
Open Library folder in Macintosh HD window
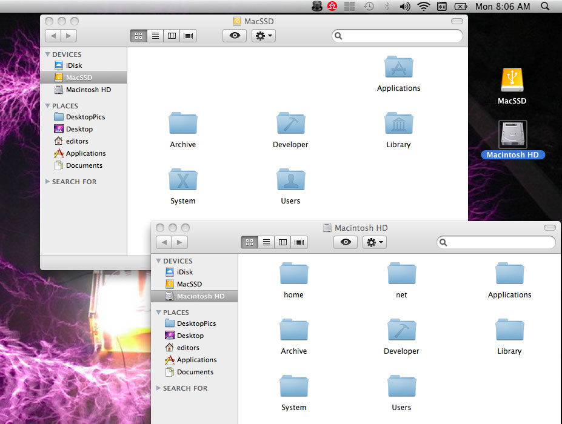point(509,330)
